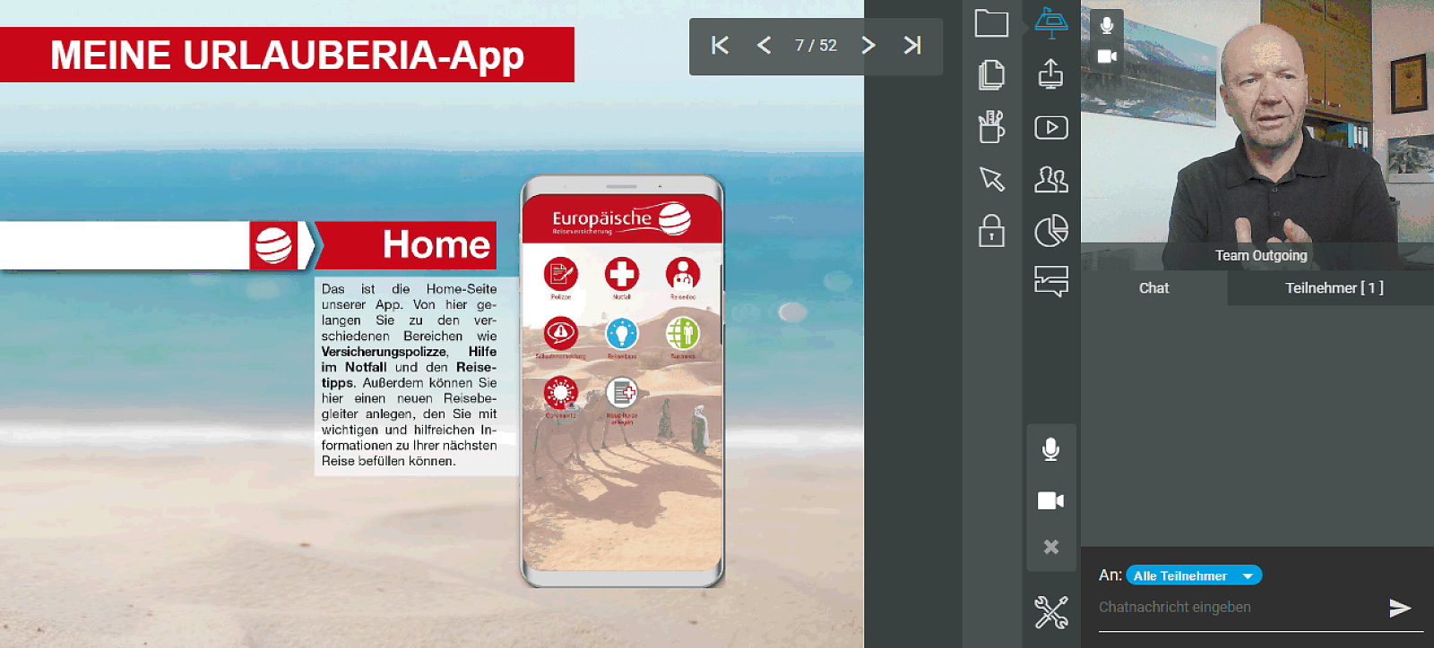Jump to the last slide

pos(912,46)
